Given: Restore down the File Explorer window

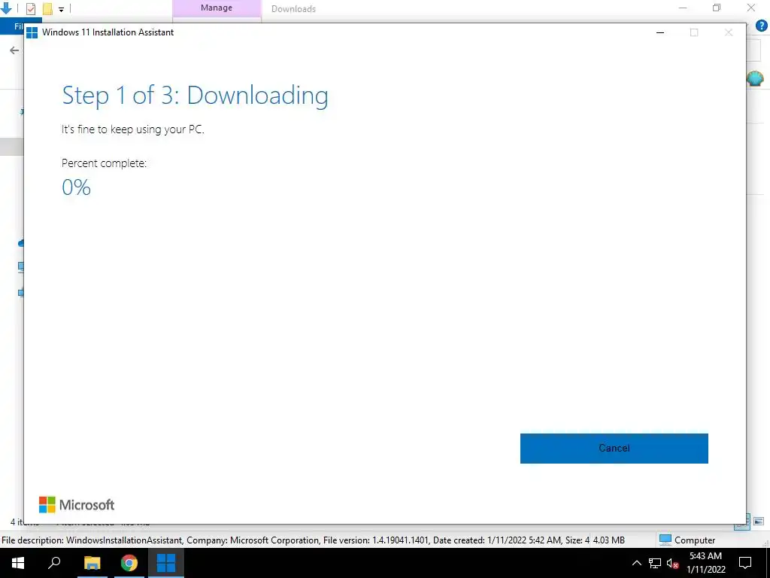Looking at the screenshot, I should 717,8.
